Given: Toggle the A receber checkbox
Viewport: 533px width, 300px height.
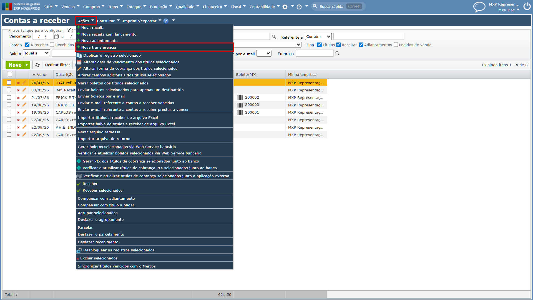Looking at the screenshot, I should pyautogui.click(x=27, y=45).
